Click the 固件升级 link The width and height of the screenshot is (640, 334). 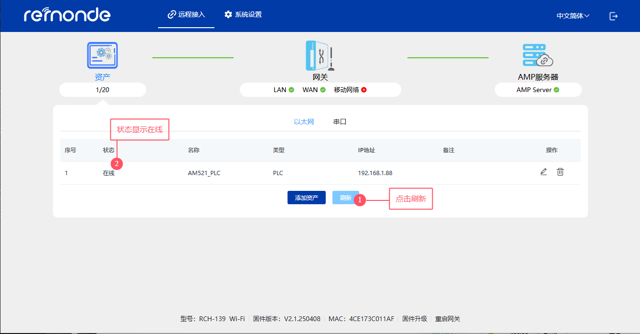coord(415,319)
